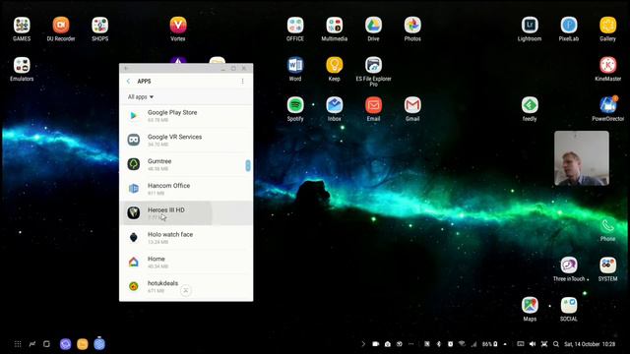The image size is (630, 354).
Task: Click the round X button in list
Action: [x=186, y=291]
